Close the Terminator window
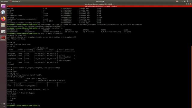Viewport: 192px width, 108px height. coord(191,4)
